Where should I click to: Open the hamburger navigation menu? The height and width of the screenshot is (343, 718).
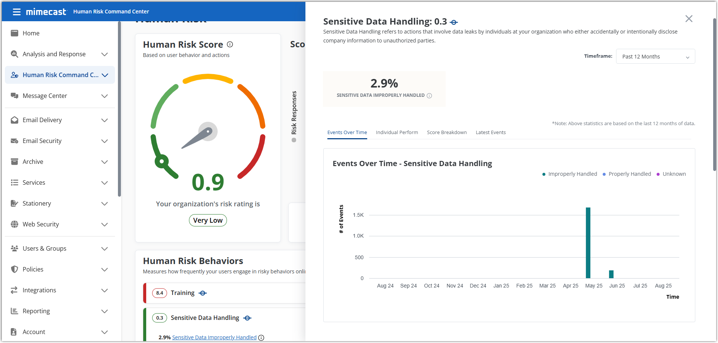(x=16, y=12)
